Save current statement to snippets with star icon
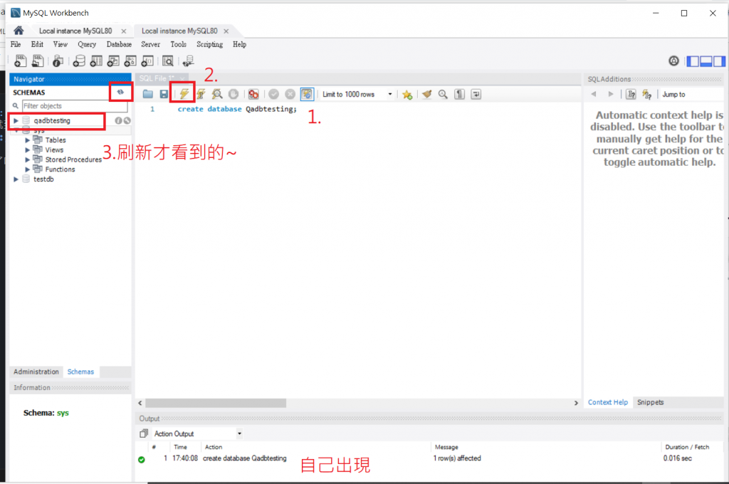The width and height of the screenshot is (729, 484). (407, 95)
